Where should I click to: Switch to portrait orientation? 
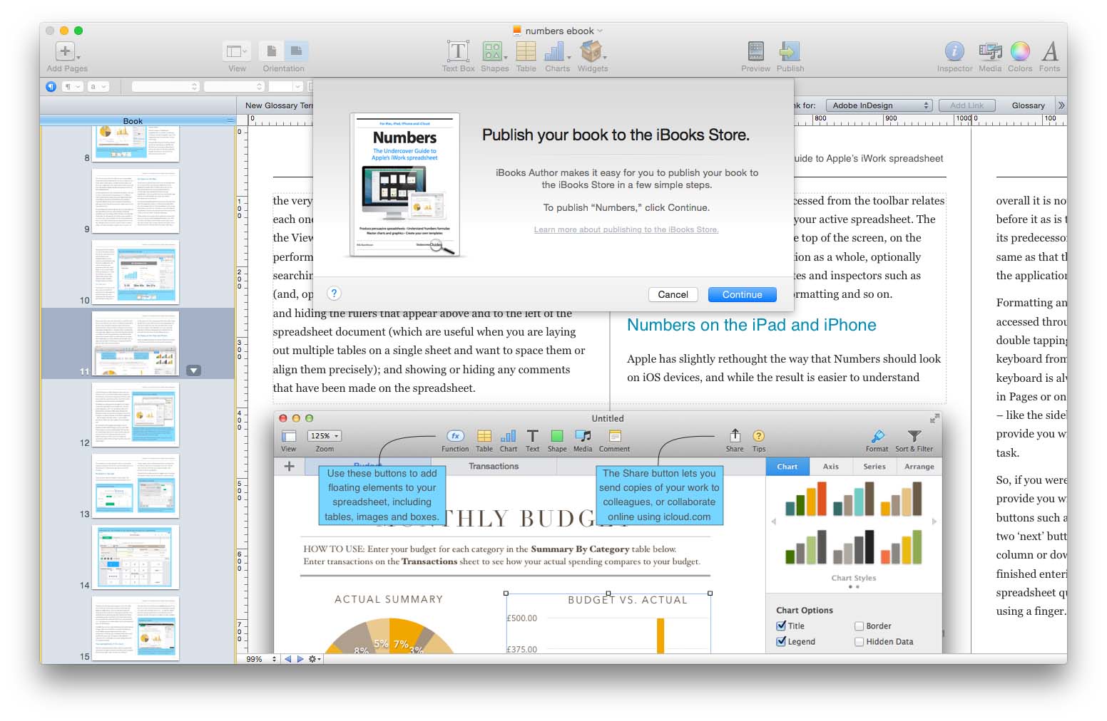pyautogui.click(x=271, y=51)
